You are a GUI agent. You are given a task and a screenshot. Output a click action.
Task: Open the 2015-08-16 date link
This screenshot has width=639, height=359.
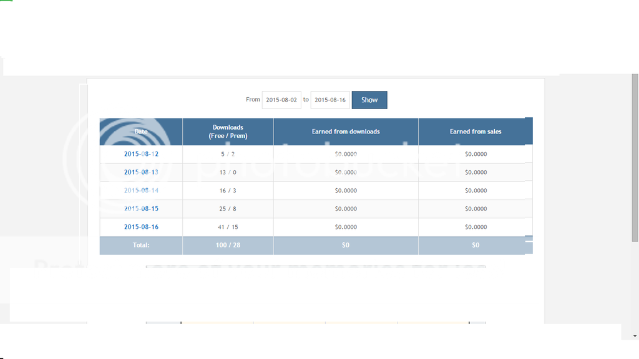tap(141, 227)
